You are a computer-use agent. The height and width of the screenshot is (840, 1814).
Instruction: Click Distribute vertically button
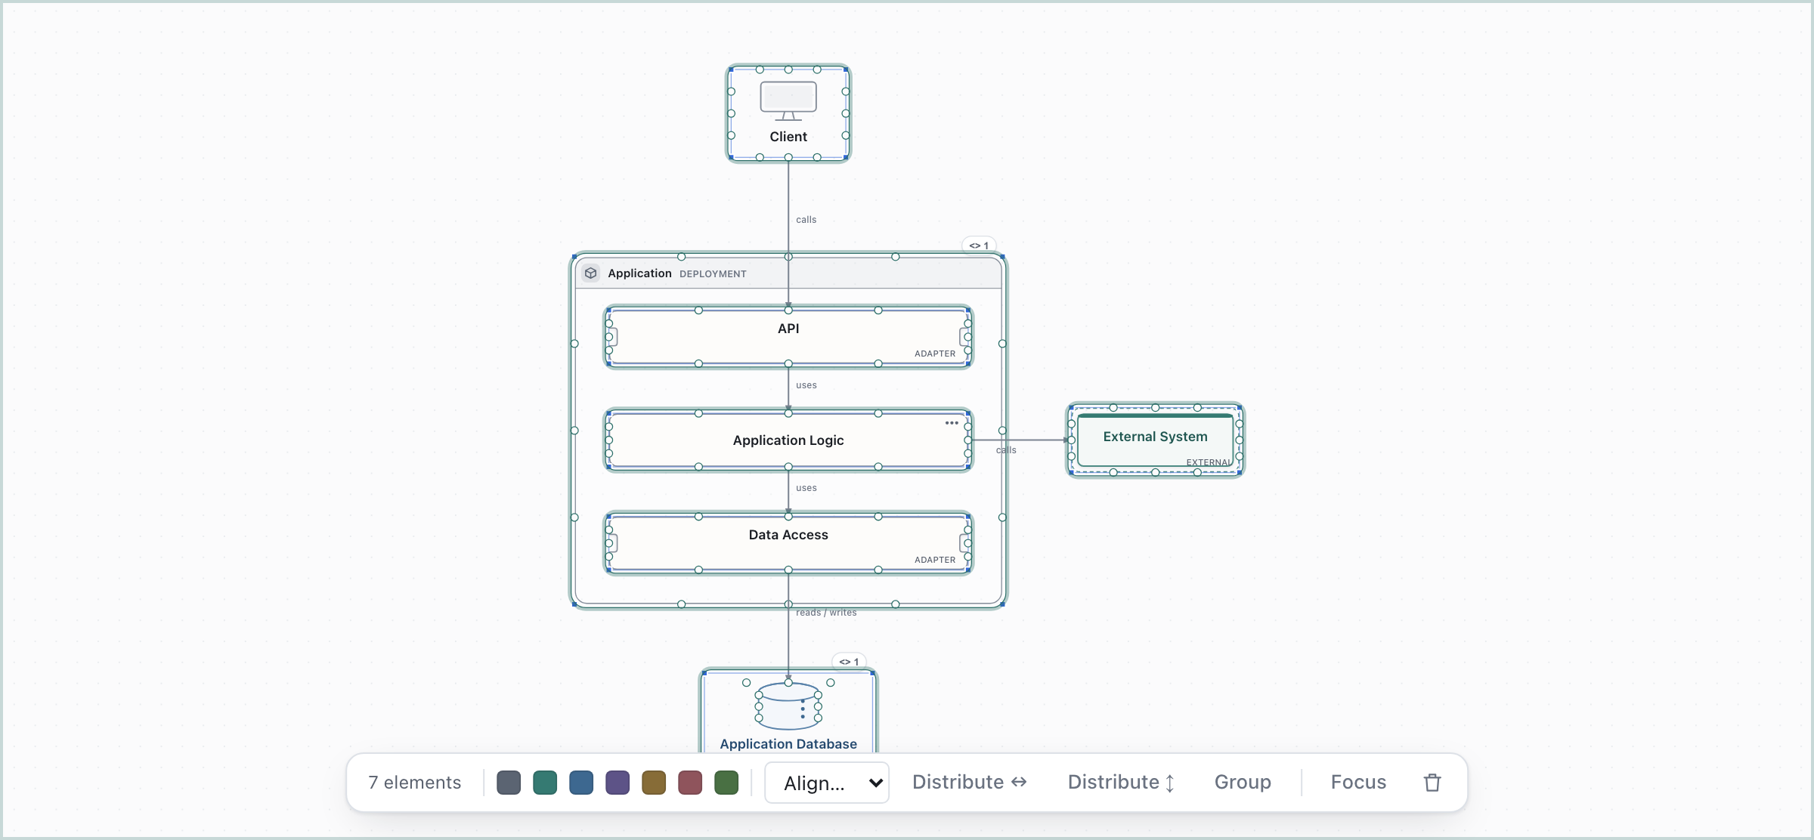[1121, 783]
